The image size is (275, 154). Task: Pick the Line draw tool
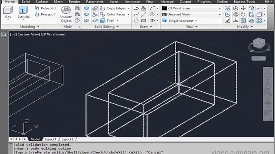144,14
